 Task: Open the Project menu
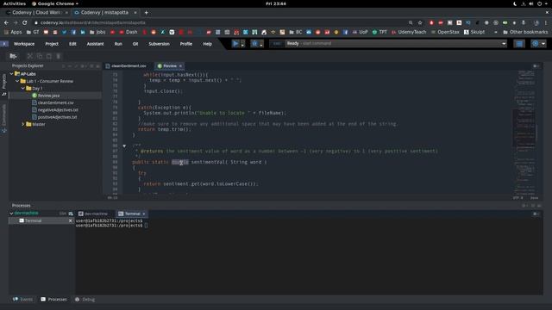tap(52, 44)
